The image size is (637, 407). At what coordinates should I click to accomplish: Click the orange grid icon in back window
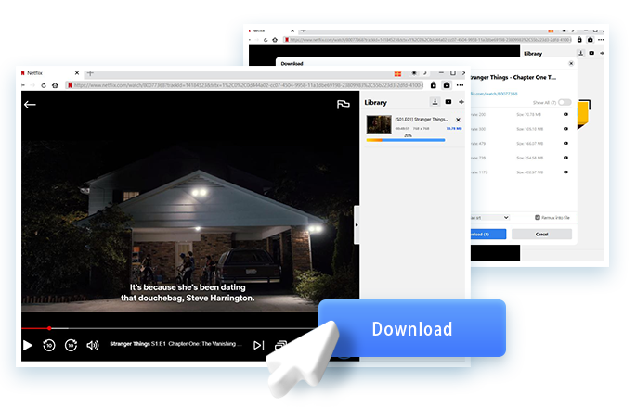click(x=551, y=31)
